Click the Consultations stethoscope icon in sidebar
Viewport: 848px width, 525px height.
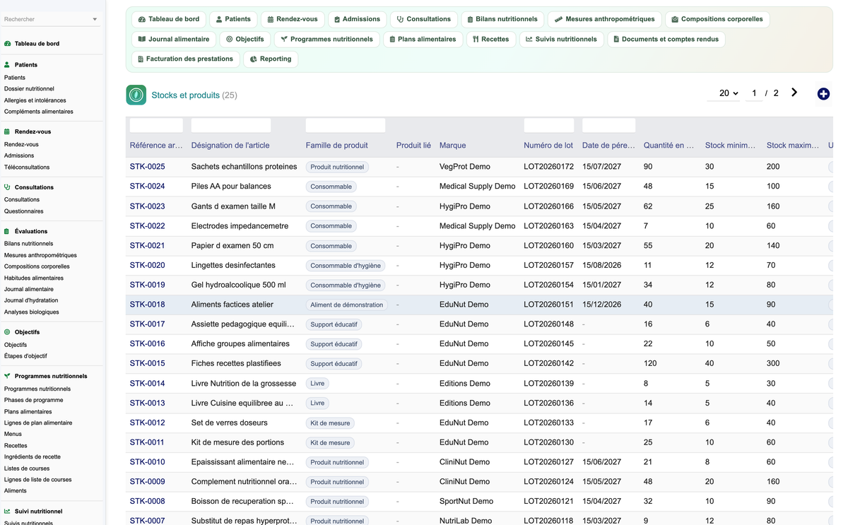click(x=7, y=187)
